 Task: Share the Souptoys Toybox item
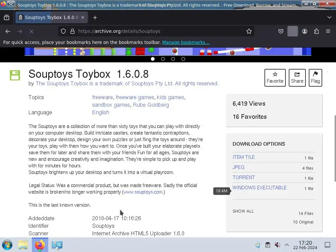tap(297, 78)
